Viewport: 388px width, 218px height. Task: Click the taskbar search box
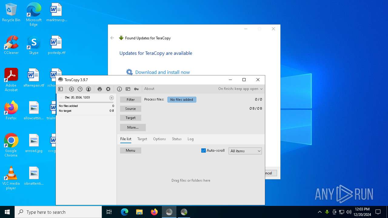(58, 212)
